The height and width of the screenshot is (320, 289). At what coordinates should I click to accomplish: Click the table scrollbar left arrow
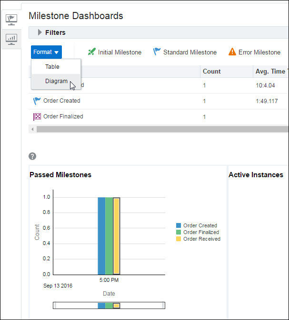click(x=32, y=129)
